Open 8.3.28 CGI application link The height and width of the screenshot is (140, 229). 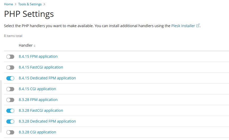pyautogui.click(x=37, y=132)
